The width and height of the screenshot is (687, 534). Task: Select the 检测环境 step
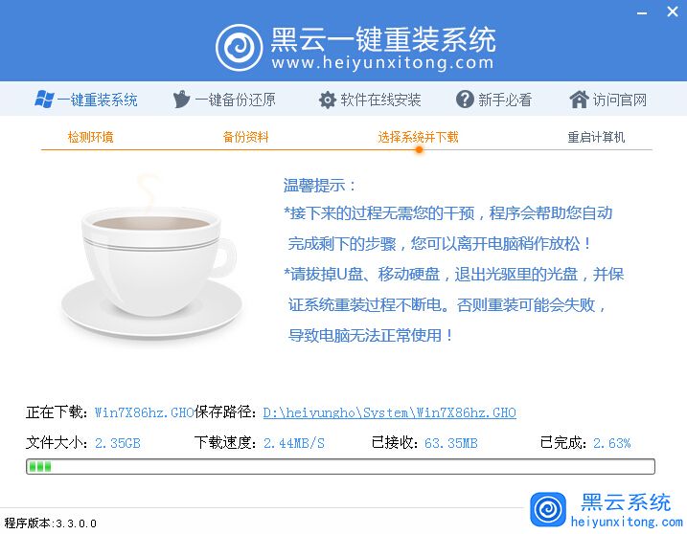point(91,137)
